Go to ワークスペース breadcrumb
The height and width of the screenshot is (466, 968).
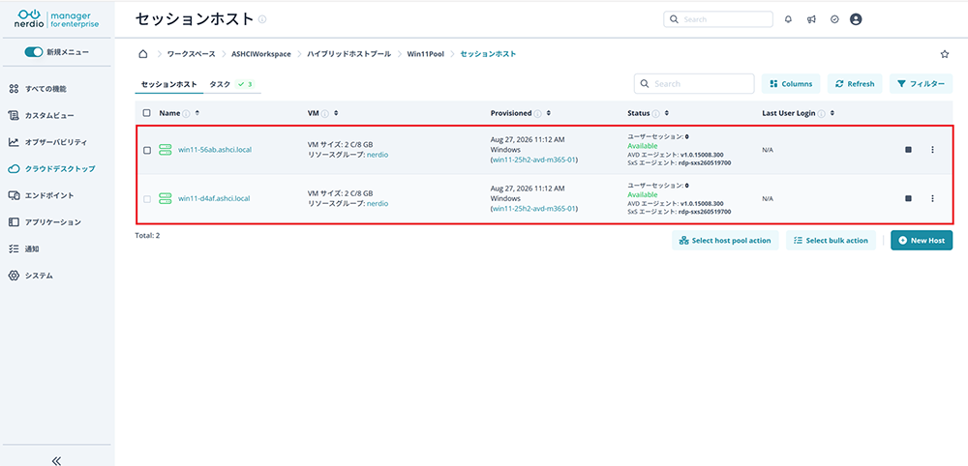(192, 54)
